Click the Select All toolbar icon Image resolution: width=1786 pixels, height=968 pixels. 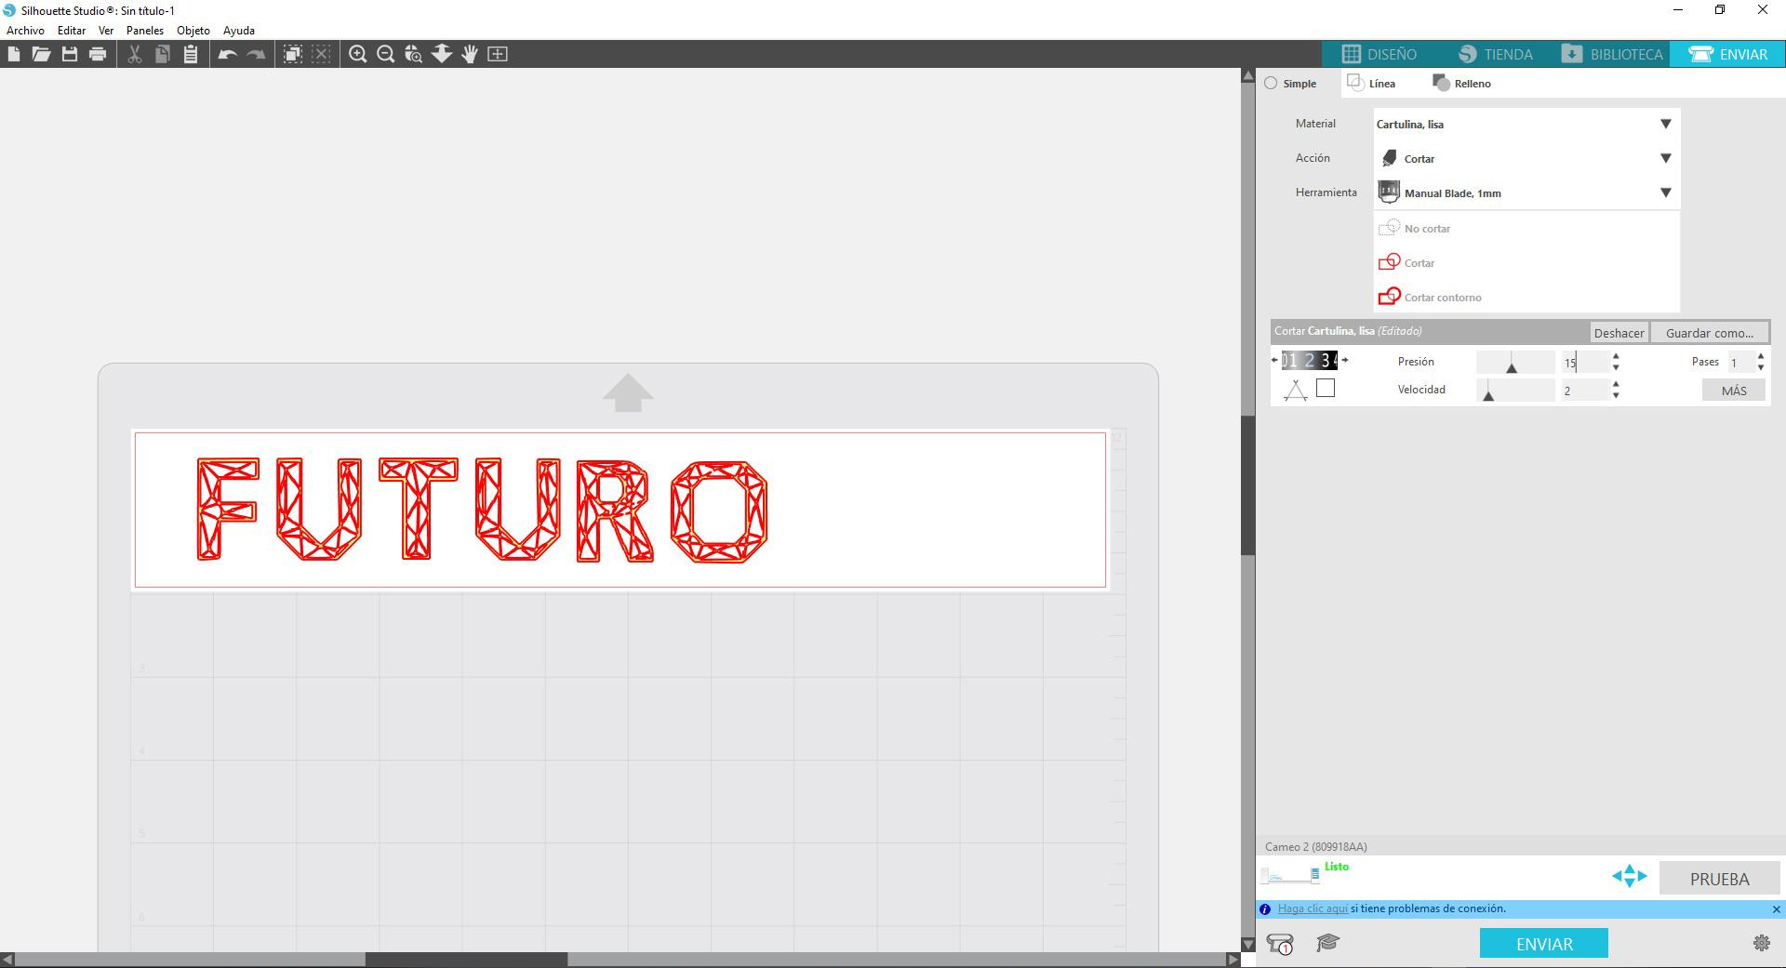(292, 54)
